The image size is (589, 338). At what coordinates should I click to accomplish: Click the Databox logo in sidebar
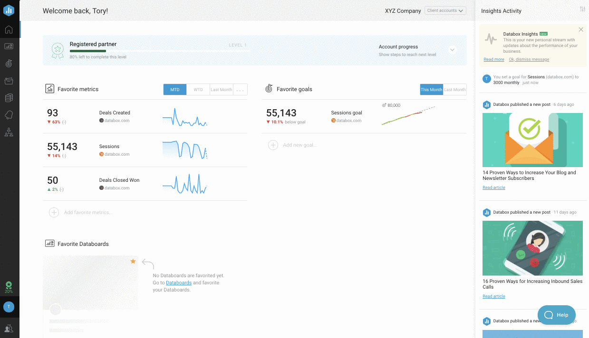click(x=9, y=10)
